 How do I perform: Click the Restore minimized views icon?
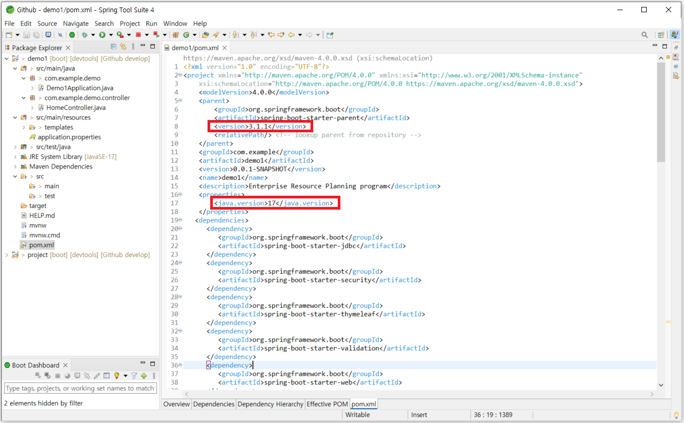tap(676, 47)
